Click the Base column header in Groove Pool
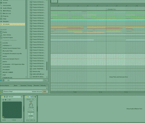Viewport: 145px width, 123px height. point(17,85)
